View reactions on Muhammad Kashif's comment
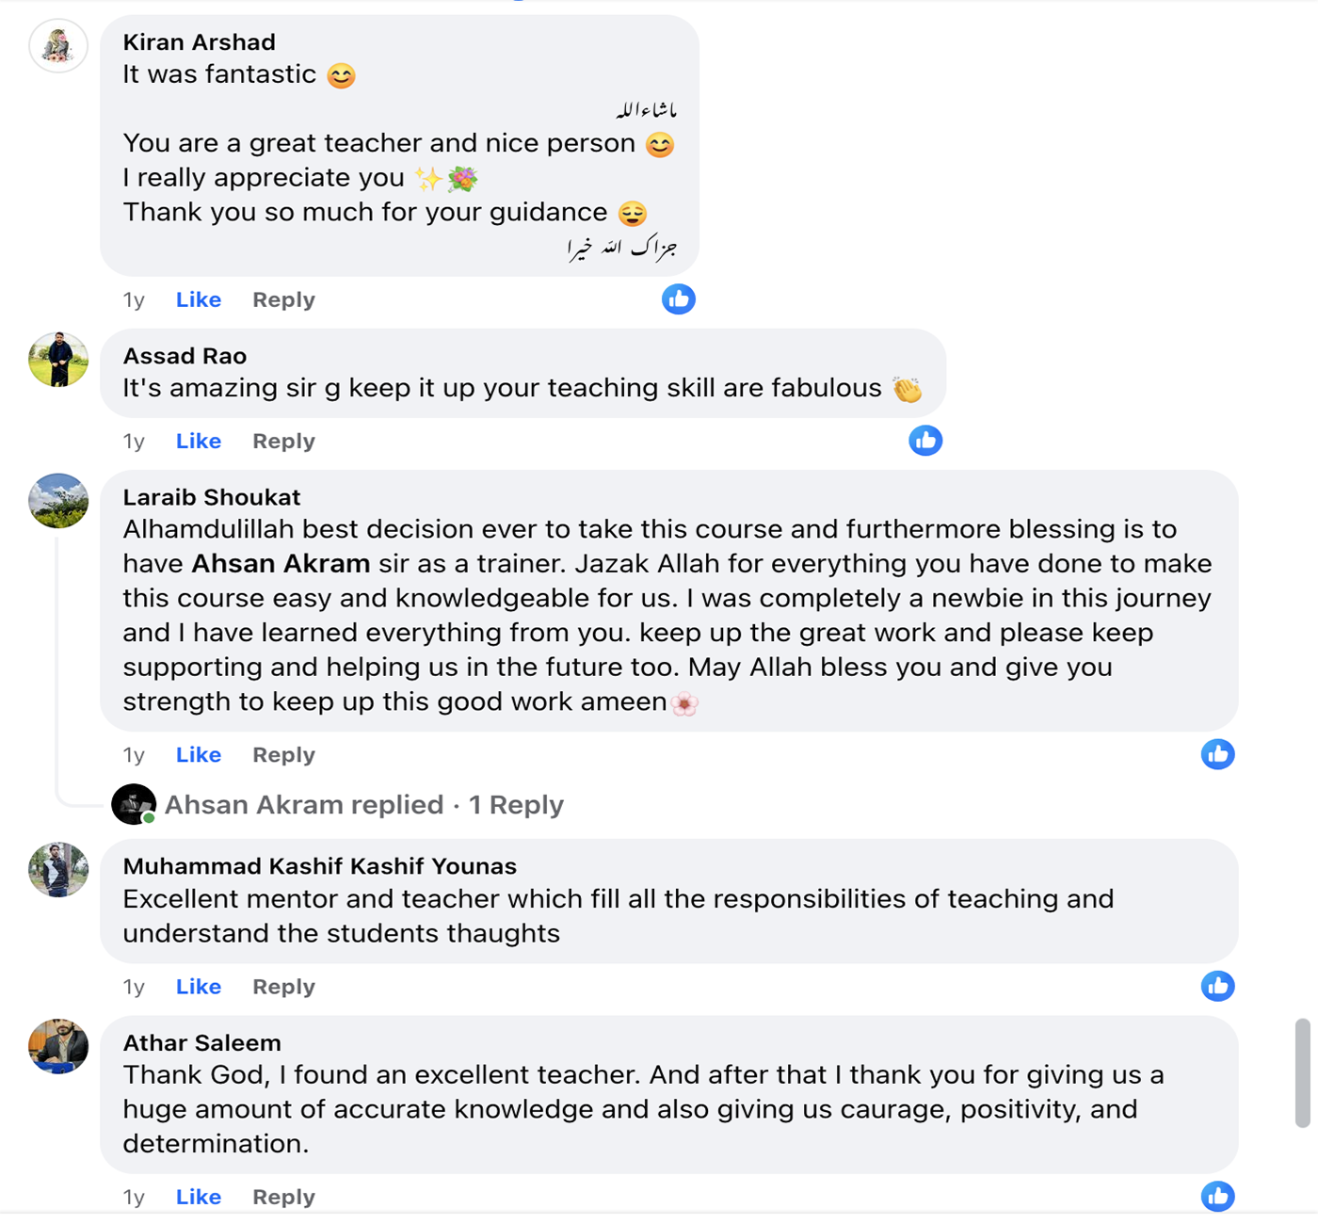 [x=1217, y=986]
